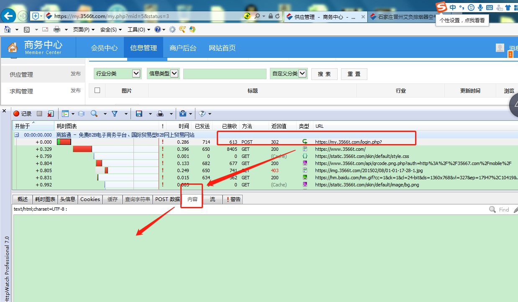Open the HttpWatch toolbox briefcase icon

point(183,114)
